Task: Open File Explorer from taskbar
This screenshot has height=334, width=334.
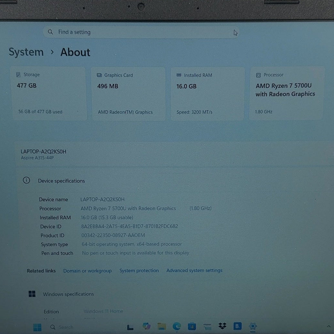Action: pos(162,326)
